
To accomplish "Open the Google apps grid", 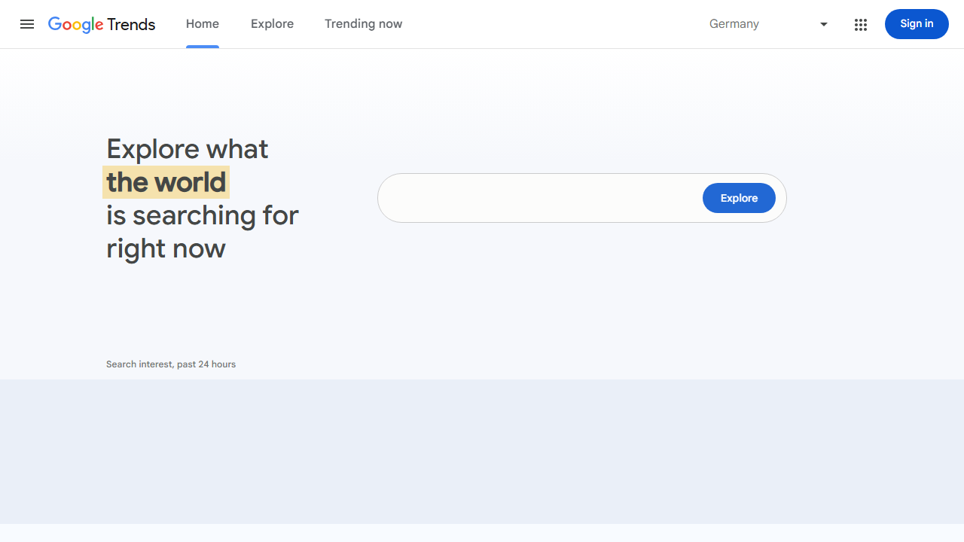I will click(861, 24).
